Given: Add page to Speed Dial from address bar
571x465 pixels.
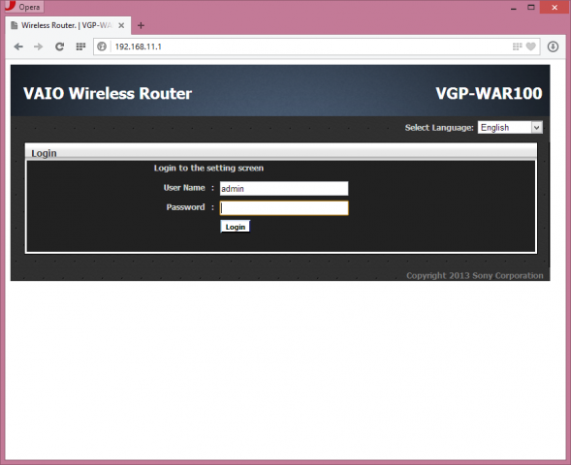Looking at the screenshot, I should [517, 46].
